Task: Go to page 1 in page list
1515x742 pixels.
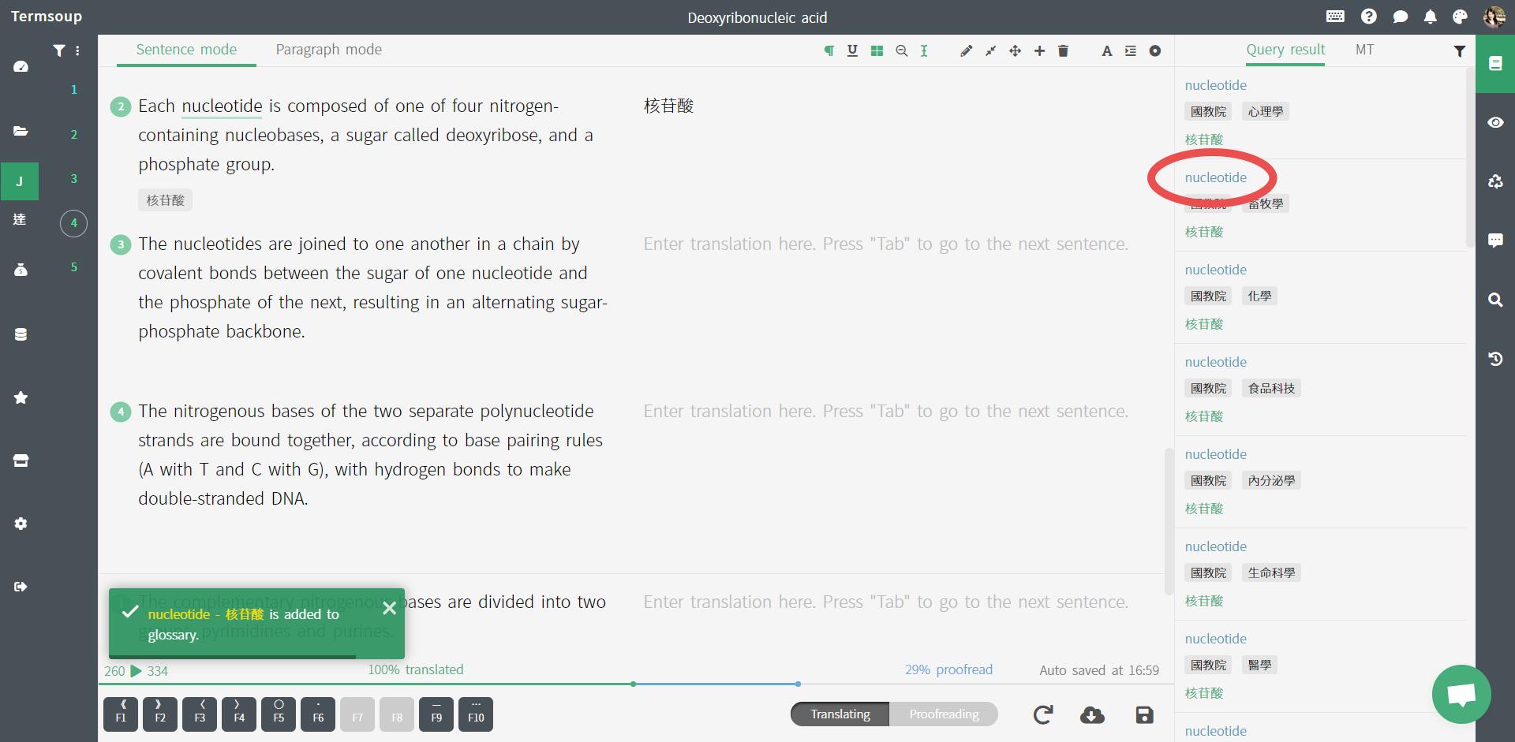Action: (x=74, y=90)
